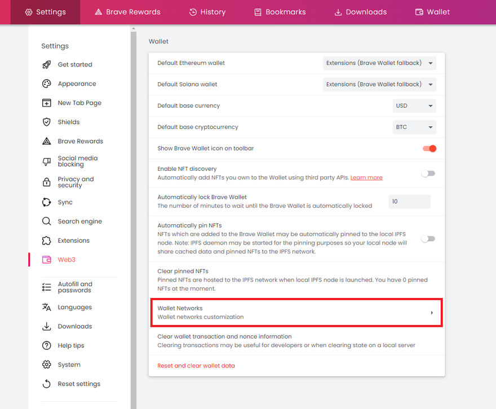Disable Show Brave Wallet icon on toolbar

tap(429, 149)
